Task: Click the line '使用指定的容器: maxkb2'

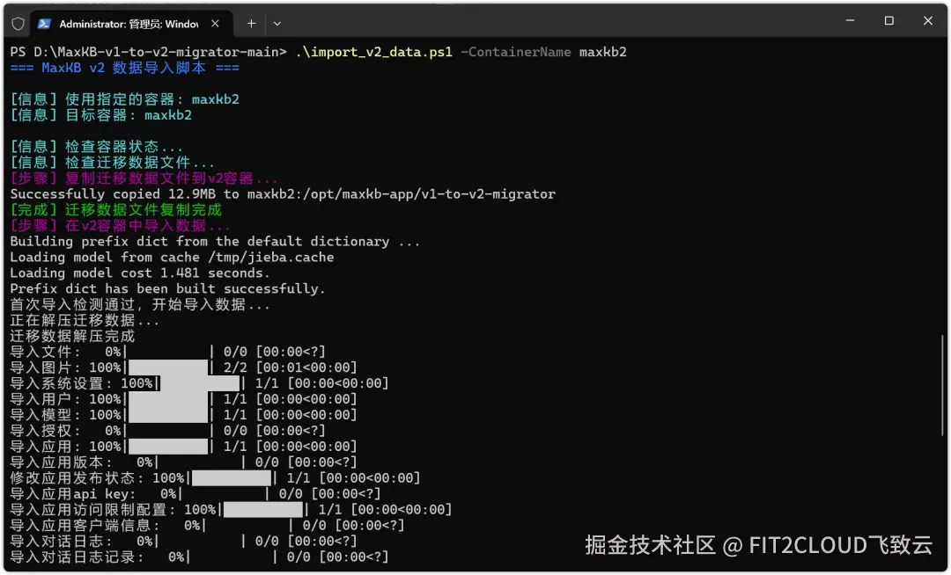Action: [x=124, y=99]
